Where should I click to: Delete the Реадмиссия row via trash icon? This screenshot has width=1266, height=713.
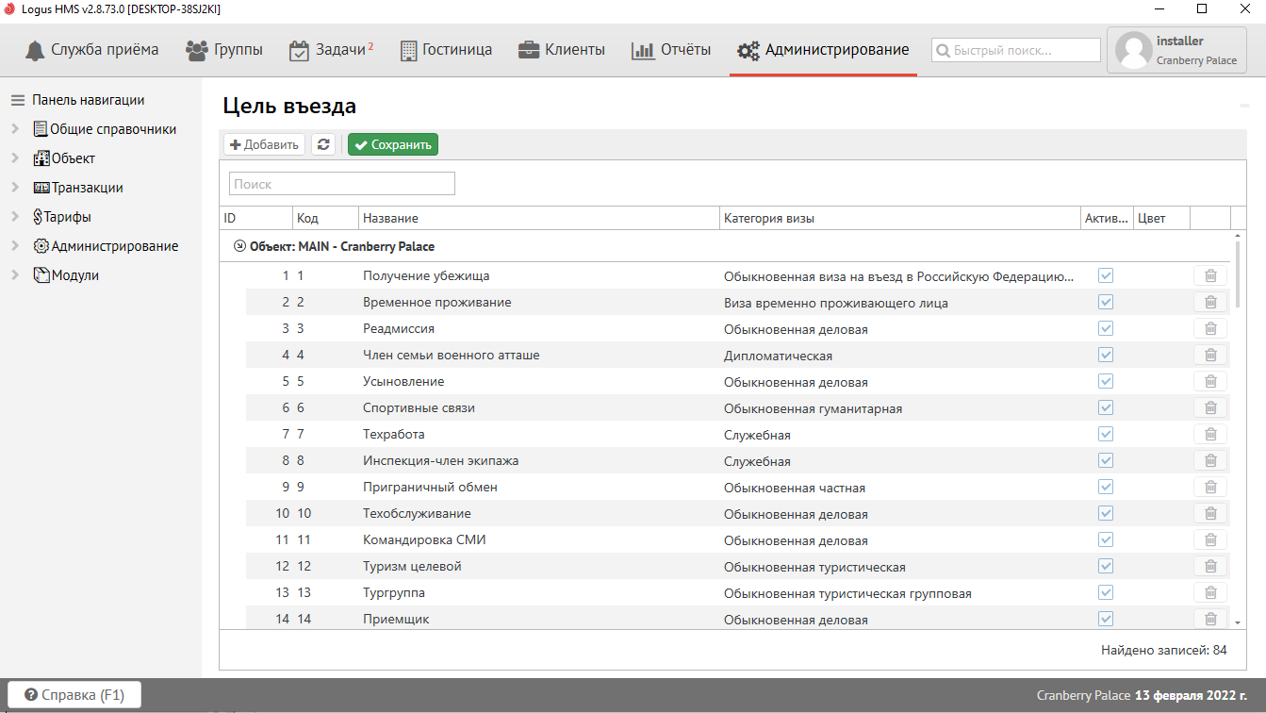(x=1210, y=329)
